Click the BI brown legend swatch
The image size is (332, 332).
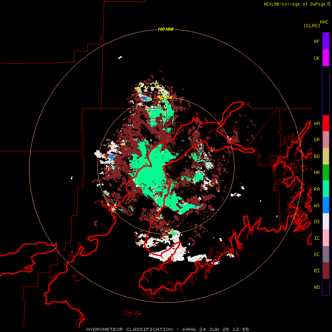[326, 271]
